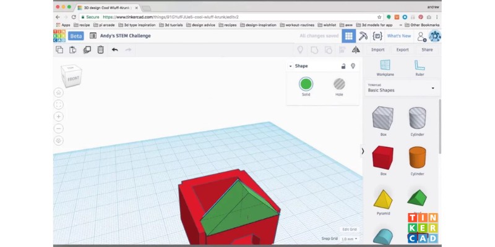The height and width of the screenshot is (247, 495).
Task: Click the design list icon beside title
Action: click(x=93, y=36)
